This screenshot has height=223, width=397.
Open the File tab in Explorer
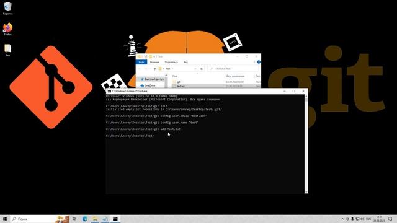click(141, 62)
